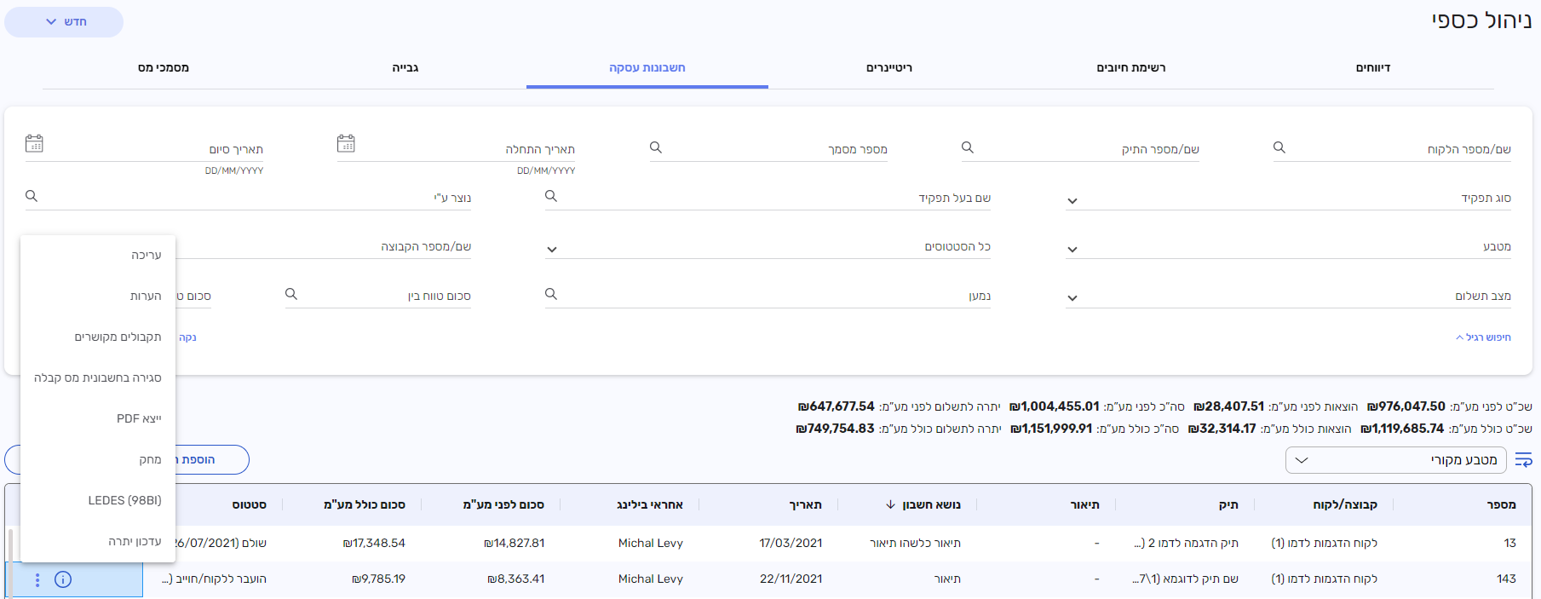Screen dimensions: 1541x599
Task: Expand the all statuses dropdown
Action: click(552, 250)
